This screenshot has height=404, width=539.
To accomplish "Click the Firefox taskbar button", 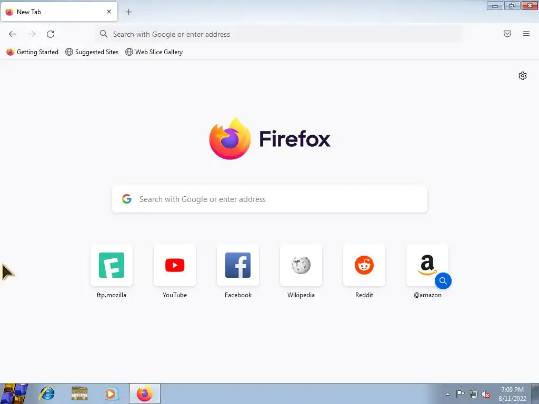I will pyautogui.click(x=145, y=393).
